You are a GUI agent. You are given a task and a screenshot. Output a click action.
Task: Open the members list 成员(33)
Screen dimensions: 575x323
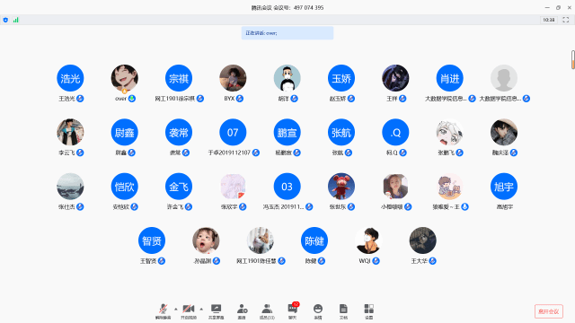click(x=267, y=311)
